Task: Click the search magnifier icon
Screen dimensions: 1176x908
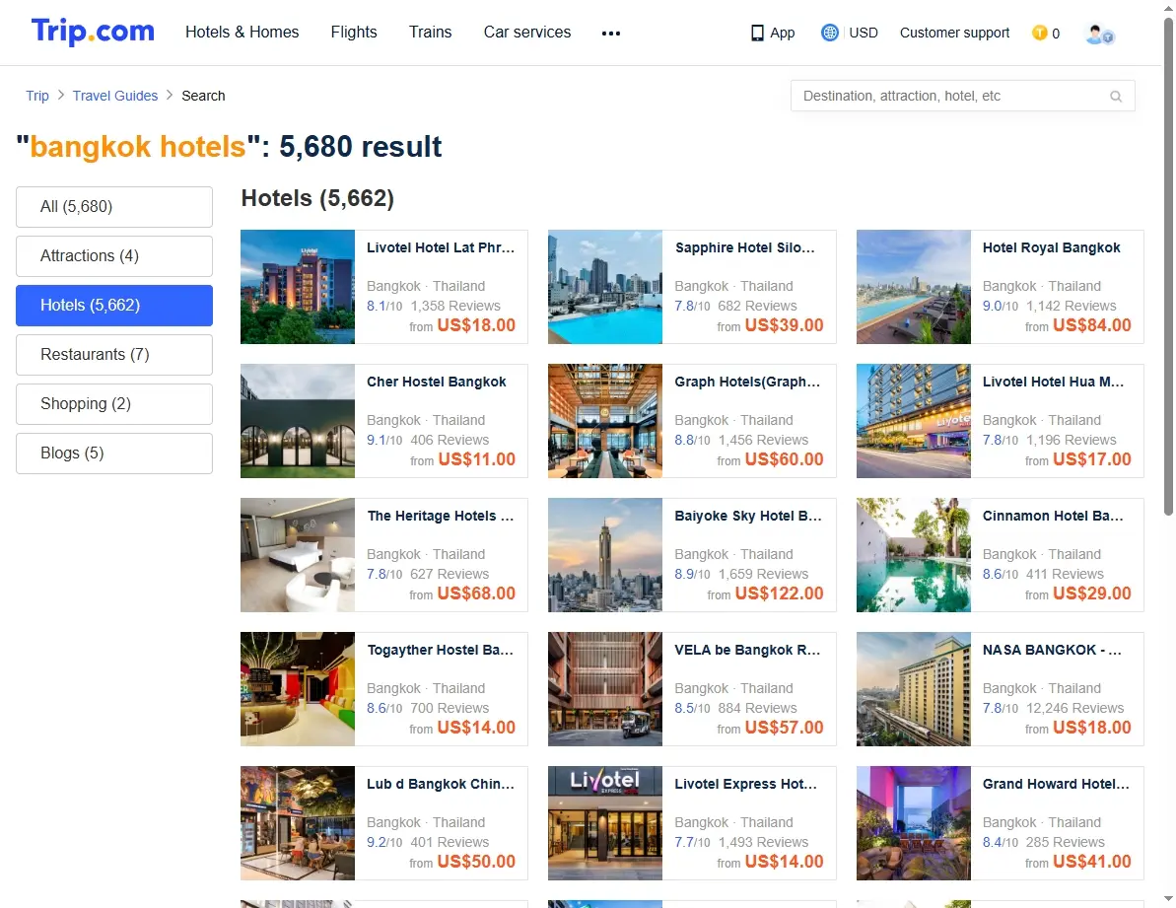Action: coord(1116,96)
